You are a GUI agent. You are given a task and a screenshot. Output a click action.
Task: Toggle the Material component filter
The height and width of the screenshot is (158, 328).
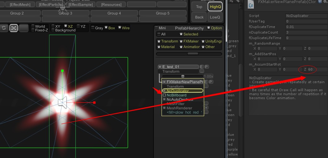166,47
